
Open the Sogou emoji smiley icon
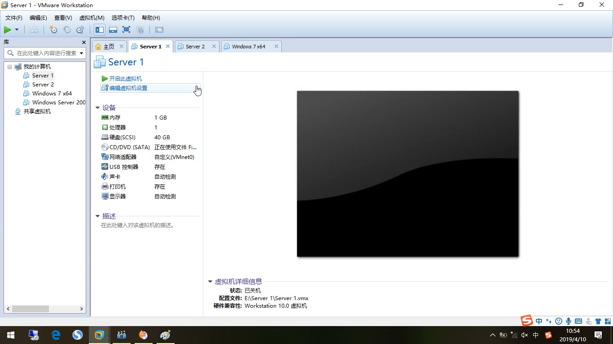click(559, 321)
